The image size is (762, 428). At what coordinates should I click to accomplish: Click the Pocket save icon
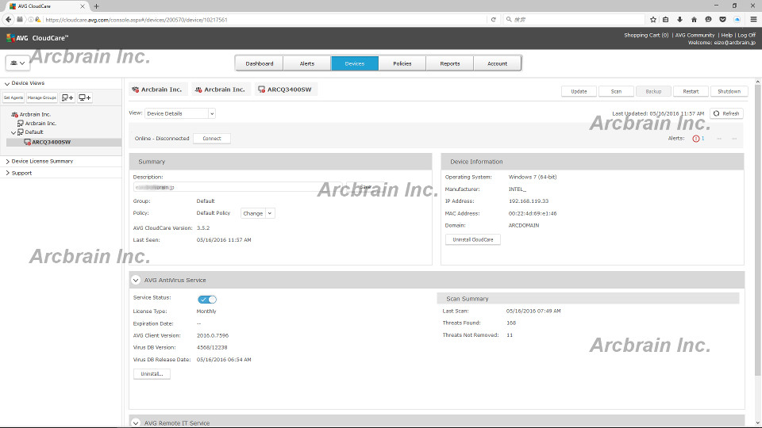[x=722, y=19]
